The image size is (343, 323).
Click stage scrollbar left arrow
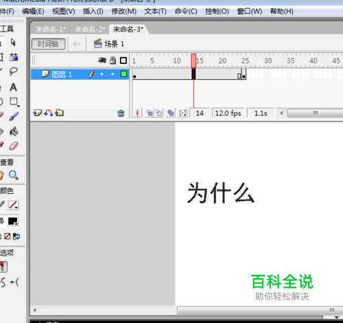[x=35, y=311]
